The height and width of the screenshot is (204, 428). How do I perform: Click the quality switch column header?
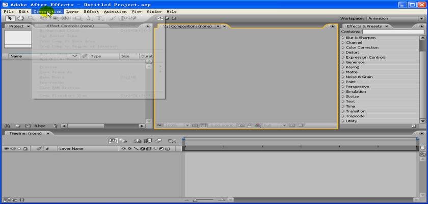pyautogui.click(x=136, y=148)
